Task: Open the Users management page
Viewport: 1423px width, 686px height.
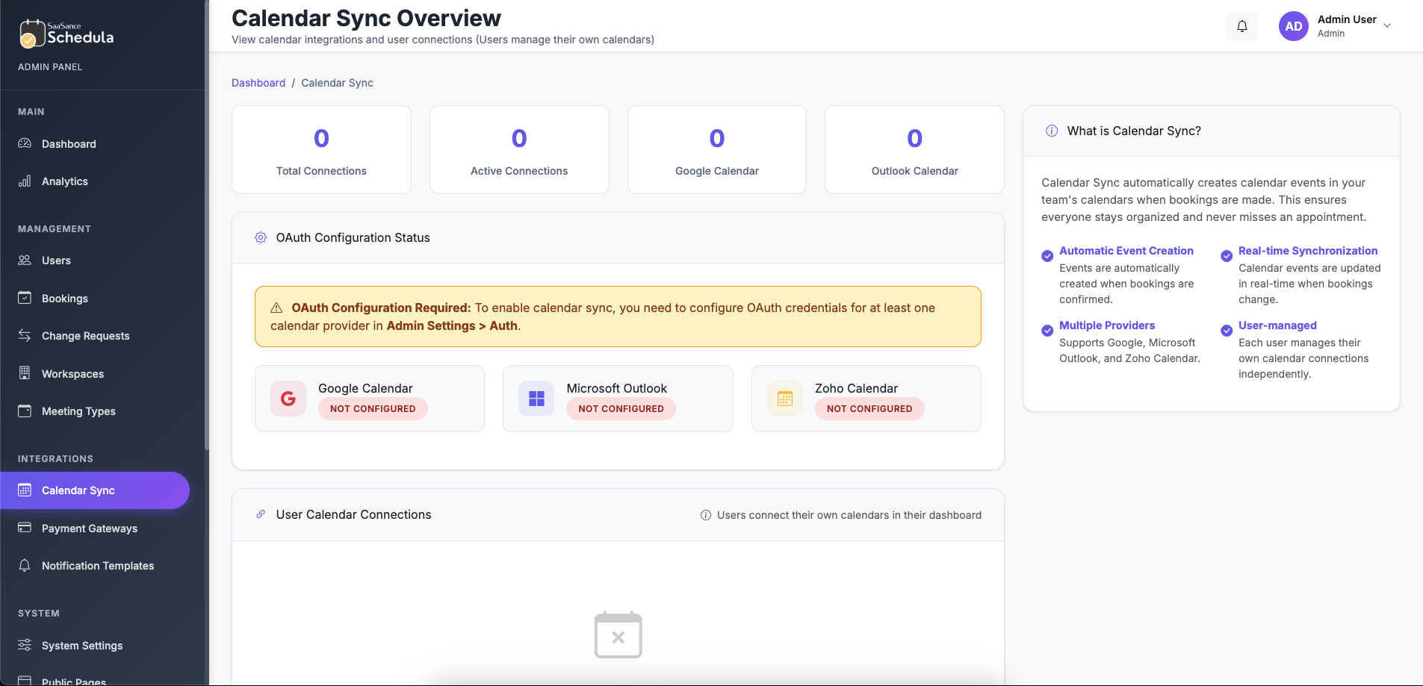Action: (55, 260)
